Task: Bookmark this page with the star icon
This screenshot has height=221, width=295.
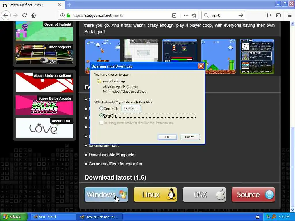Action: point(194,16)
